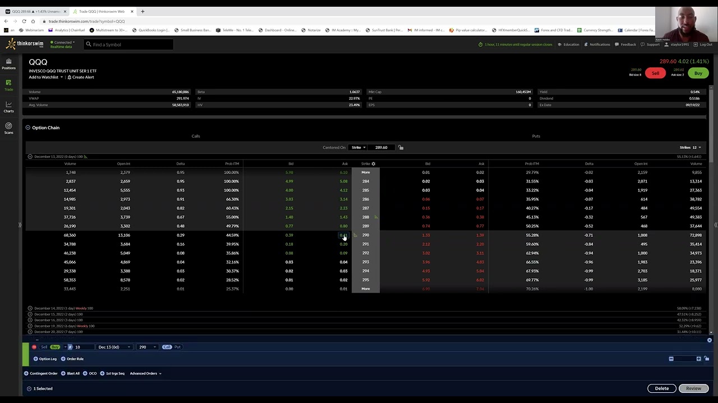Open the Scans sidebar panel
Screen dimensions: 718x403
point(8,129)
